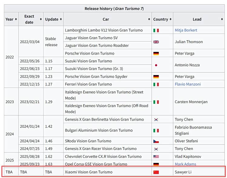Open the Flavio Manzoni link
Screen dimensions: 227x178
[x=188, y=84]
